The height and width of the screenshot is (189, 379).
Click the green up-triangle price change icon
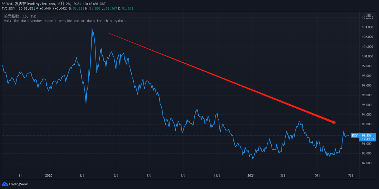pyautogui.click(x=37, y=8)
